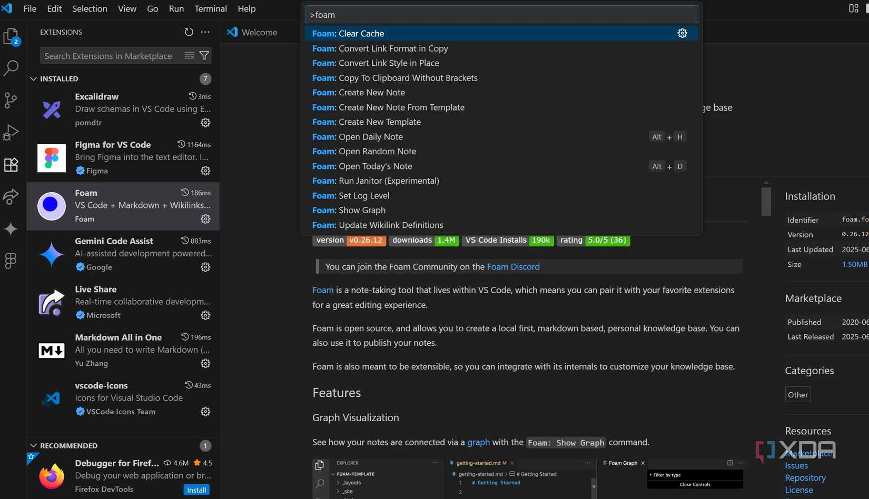The height and width of the screenshot is (499, 869).
Task: Install the Debugger for Firefox extension
Action: click(x=196, y=490)
